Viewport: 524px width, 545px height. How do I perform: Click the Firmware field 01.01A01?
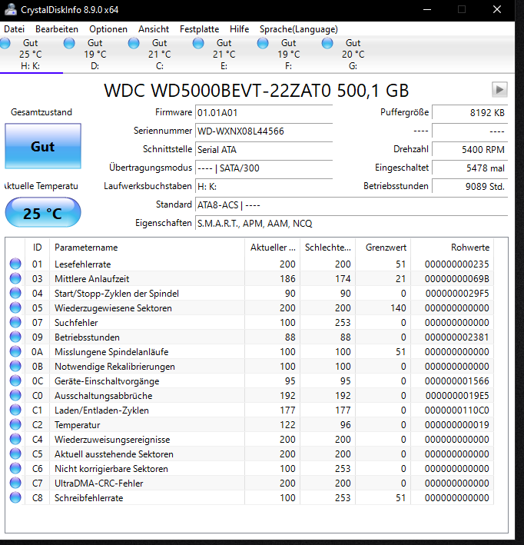[x=264, y=113]
